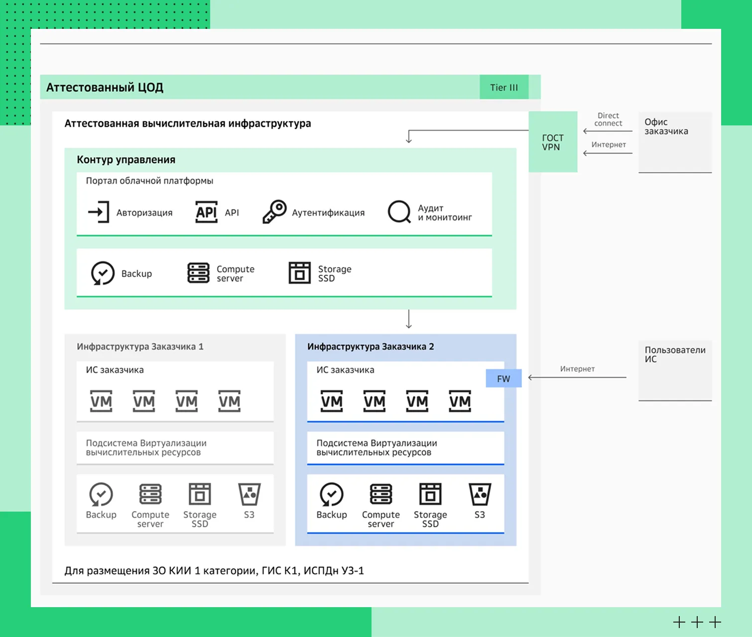Click the blue FW firewall label
The image size is (752, 637).
click(x=503, y=379)
